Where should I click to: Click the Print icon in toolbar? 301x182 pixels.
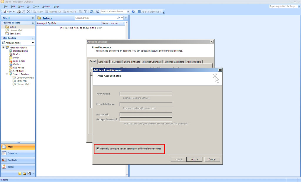19,12
